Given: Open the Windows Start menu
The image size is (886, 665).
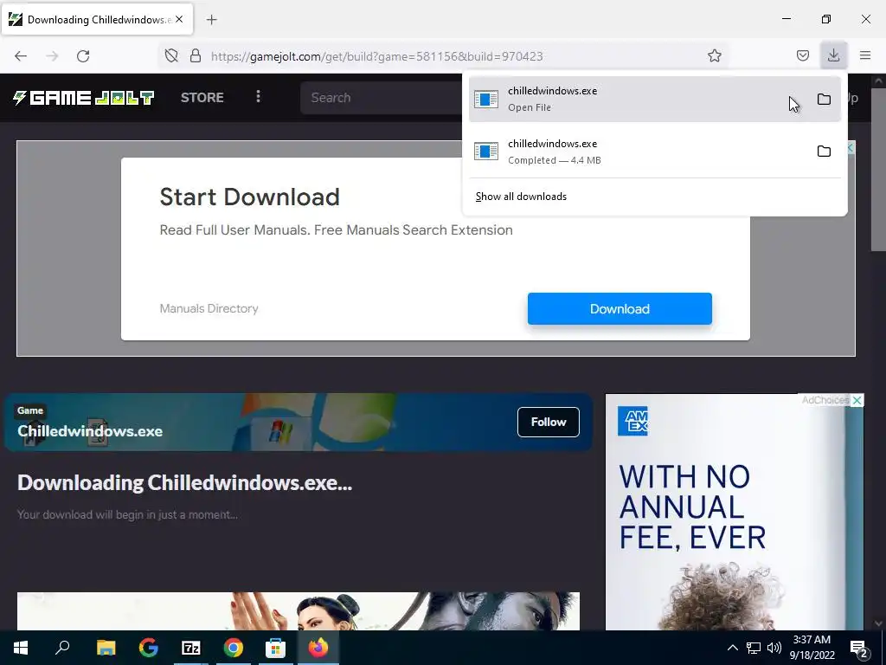Looking at the screenshot, I should (x=21, y=648).
